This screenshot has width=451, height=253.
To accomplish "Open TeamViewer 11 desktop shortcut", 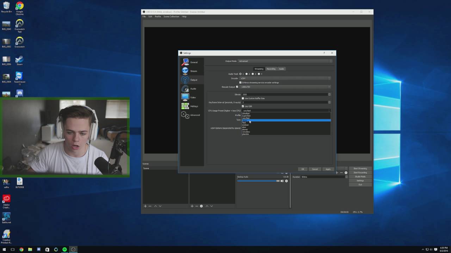I will pyautogui.click(x=19, y=79).
